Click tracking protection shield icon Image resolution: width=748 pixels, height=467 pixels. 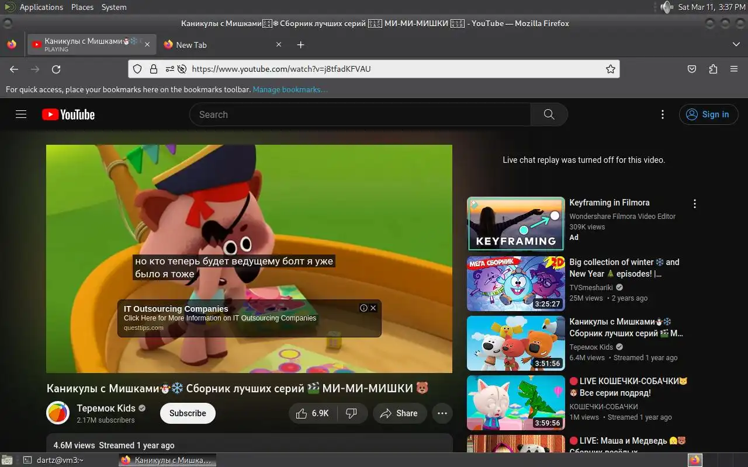click(x=137, y=69)
